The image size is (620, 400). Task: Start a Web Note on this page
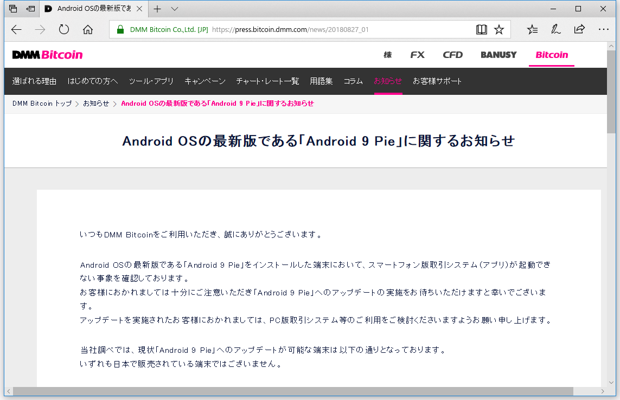tap(556, 29)
